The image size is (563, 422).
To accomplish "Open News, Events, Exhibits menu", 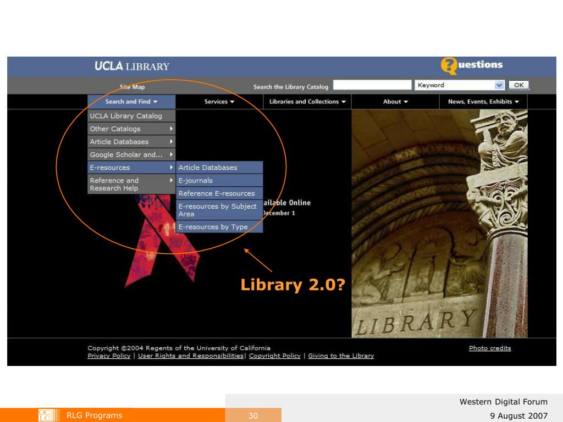I will coord(483,102).
